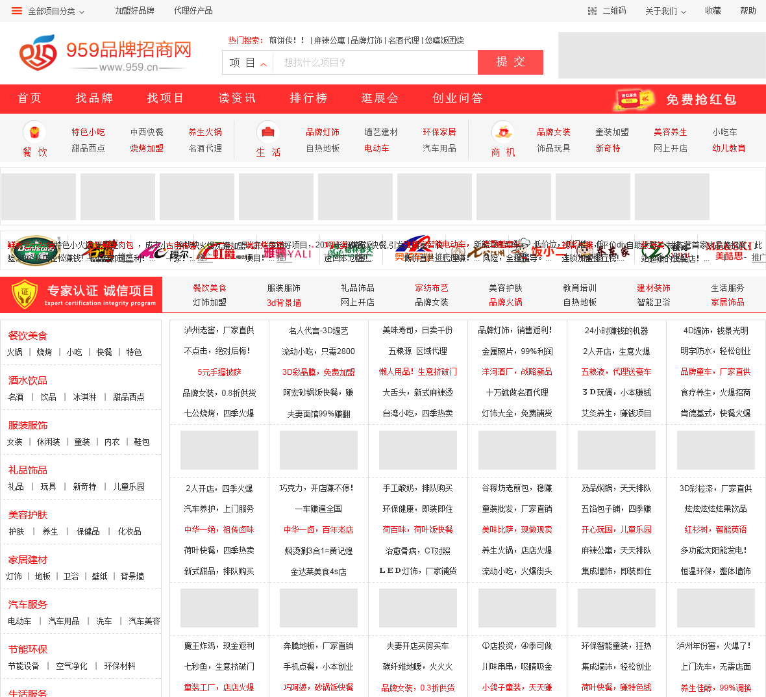Click 品牌火锅 in expert certification bar
Screen dimensions: 766x697
(506, 302)
